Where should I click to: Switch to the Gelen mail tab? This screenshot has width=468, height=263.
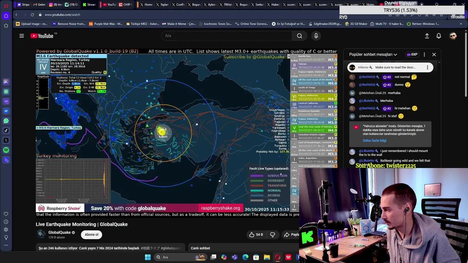[39, 4]
